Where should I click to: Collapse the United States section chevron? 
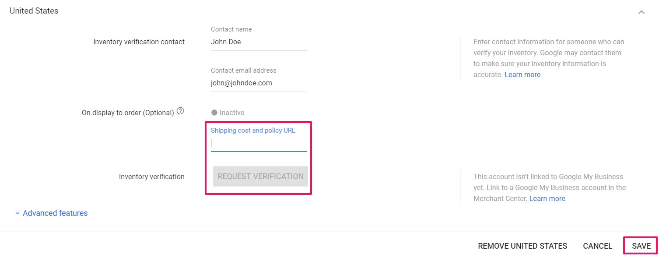[x=641, y=12]
